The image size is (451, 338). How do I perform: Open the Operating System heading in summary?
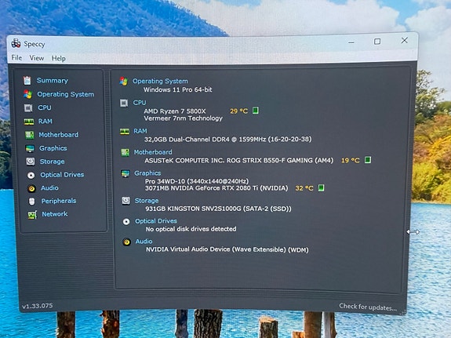pyautogui.click(x=160, y=81)
